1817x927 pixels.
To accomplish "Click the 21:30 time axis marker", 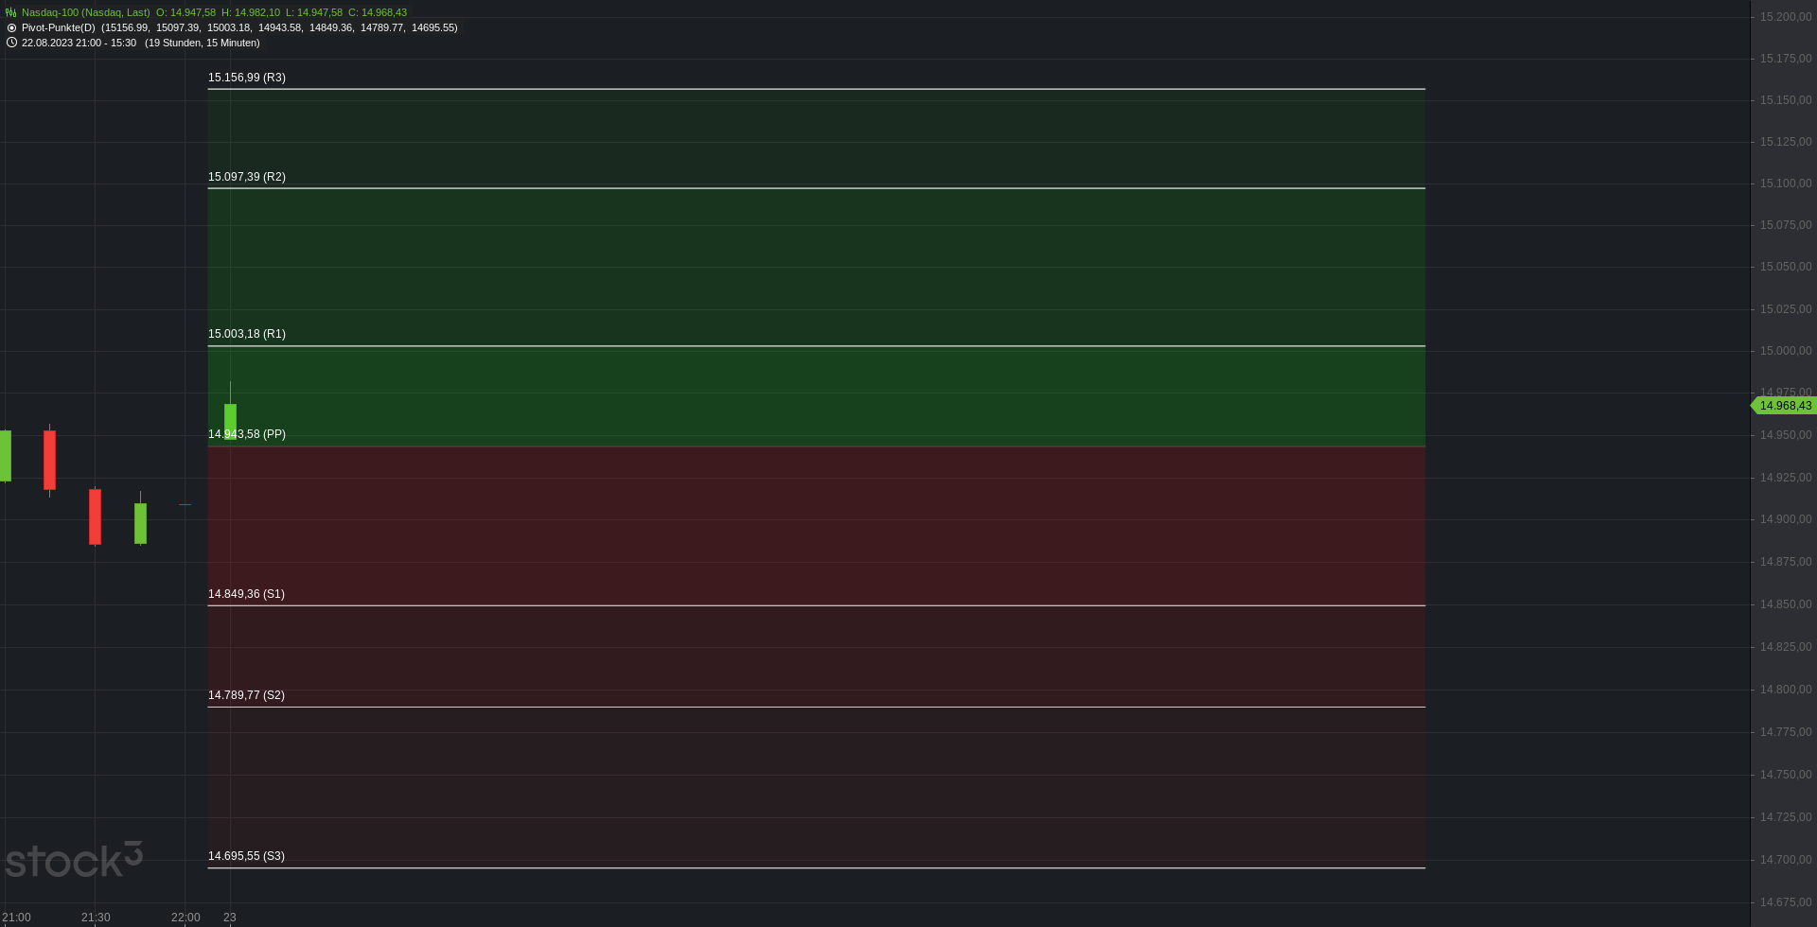I will (96, 918).
